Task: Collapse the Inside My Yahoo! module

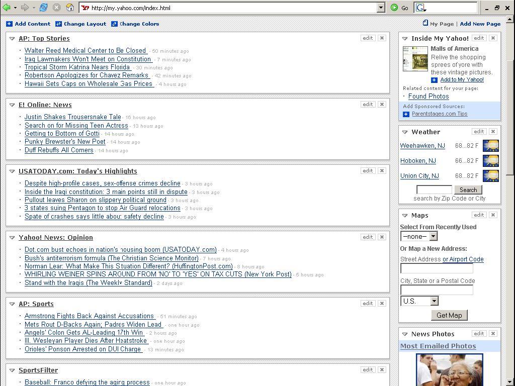Action: pos(405,39)
